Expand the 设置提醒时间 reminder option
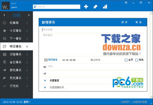153x105 pixels. pos(58,87)
